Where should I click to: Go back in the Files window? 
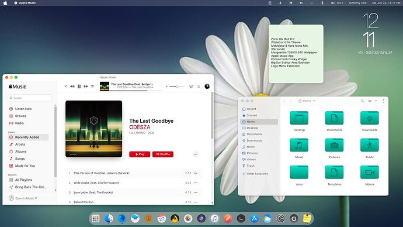coord(284,101)
